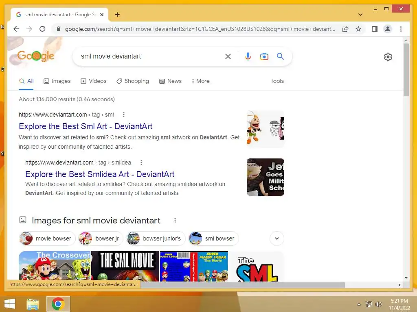Click the scroll-right arrow of horizontal scrollbar

399,285
